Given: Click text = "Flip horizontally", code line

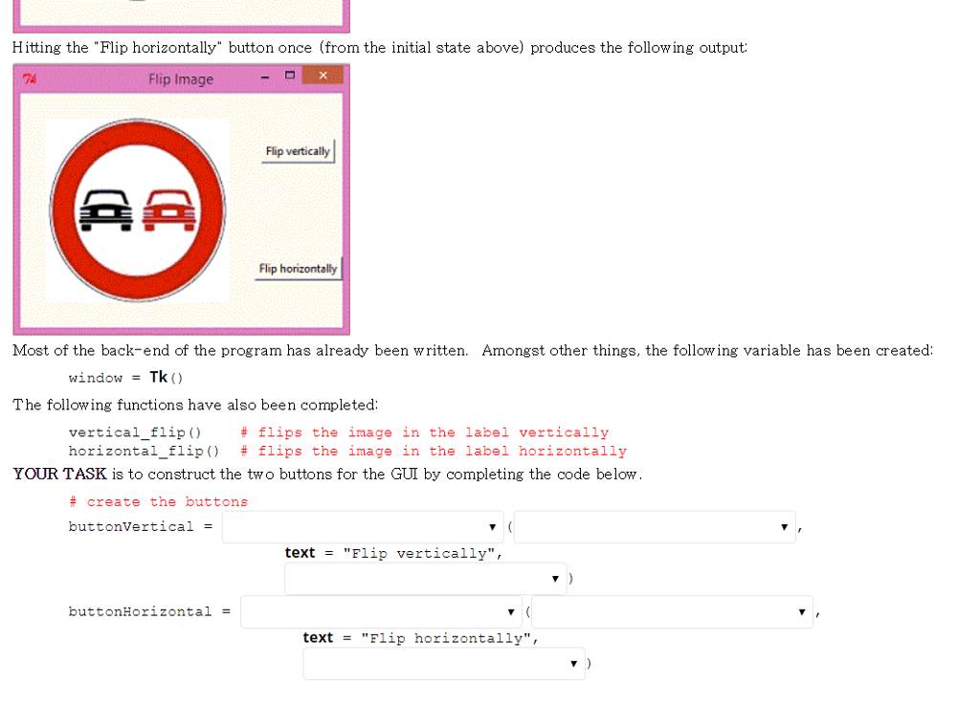Looking at the screenshot, I should tap(421, 638).
